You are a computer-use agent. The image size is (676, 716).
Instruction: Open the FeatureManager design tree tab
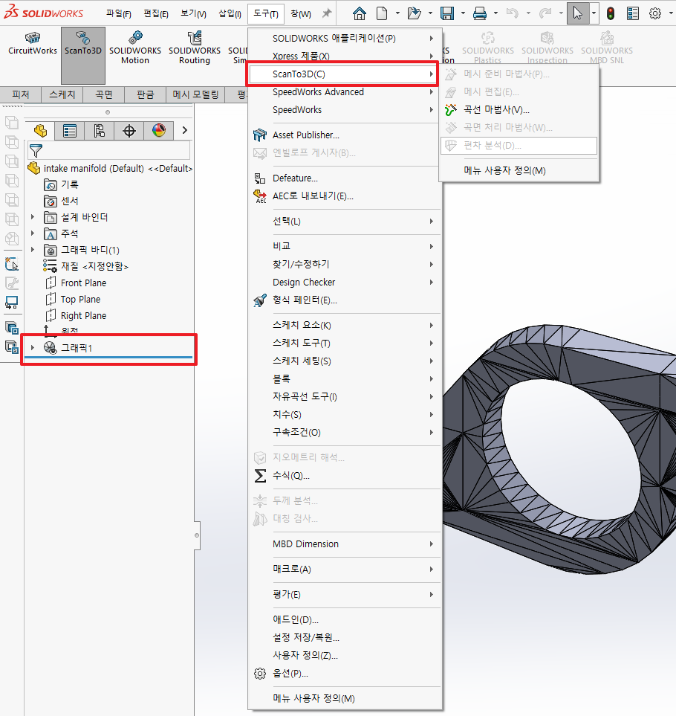[x=40, y=131]
